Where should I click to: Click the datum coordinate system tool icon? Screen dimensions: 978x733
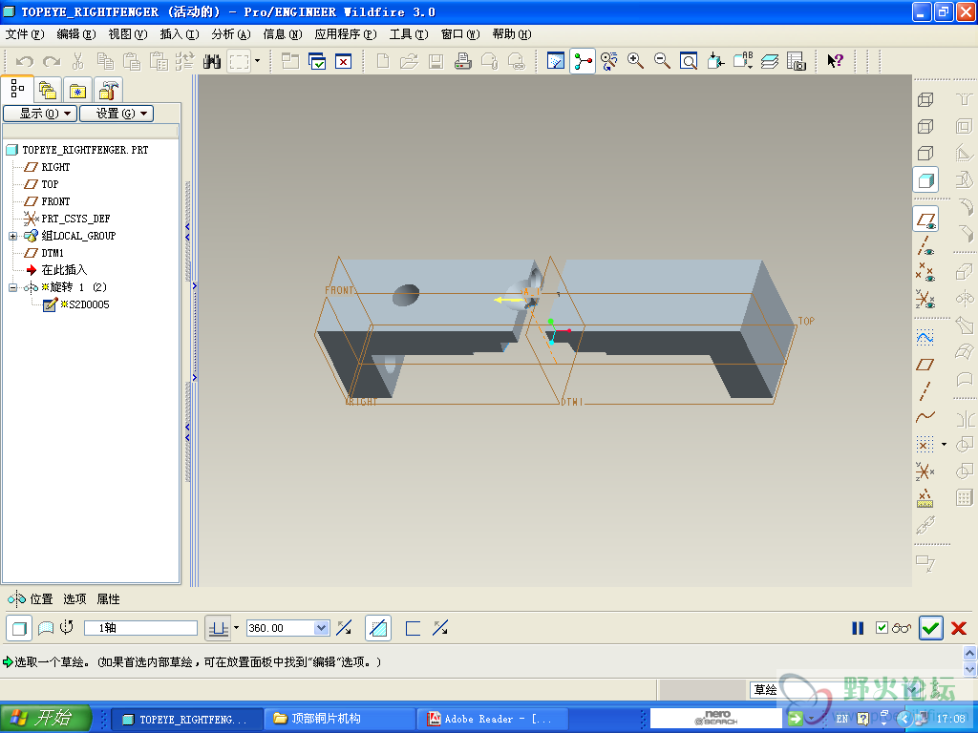pyautogui.click(x=925, y=471)
